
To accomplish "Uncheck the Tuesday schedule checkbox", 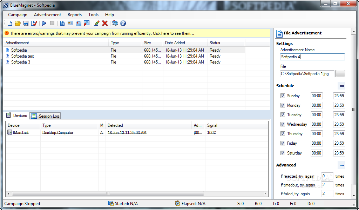I will point(283,114).
